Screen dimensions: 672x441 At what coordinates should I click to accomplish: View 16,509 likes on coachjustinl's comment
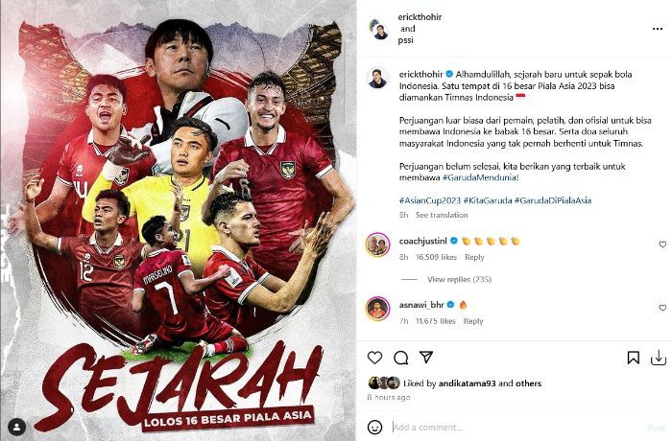coord(436,257)
